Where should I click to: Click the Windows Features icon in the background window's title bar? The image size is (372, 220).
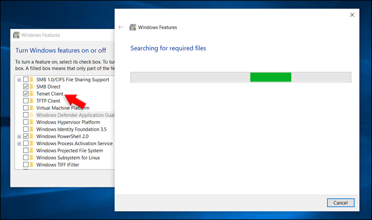pyautogui.click(x=16, y=35)
